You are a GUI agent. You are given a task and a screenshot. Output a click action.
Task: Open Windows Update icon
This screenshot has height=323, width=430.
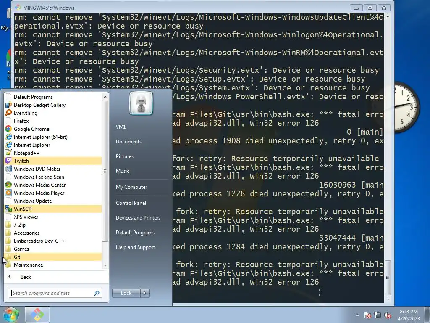[8, 201]
